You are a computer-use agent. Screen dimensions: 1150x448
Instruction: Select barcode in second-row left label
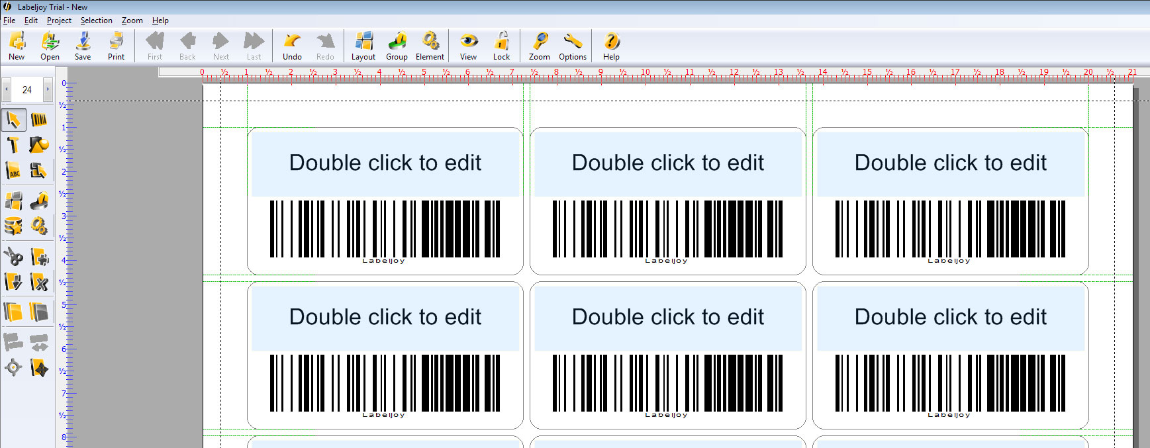[x=385, y=386]
